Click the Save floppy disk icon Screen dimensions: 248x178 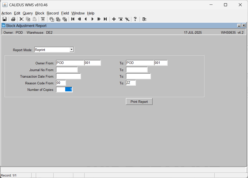[4, 19]
